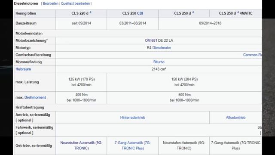Screen dimensions: 275x155
Task: Click the Motorbezeichnung row label
Action: click(31, 40)
